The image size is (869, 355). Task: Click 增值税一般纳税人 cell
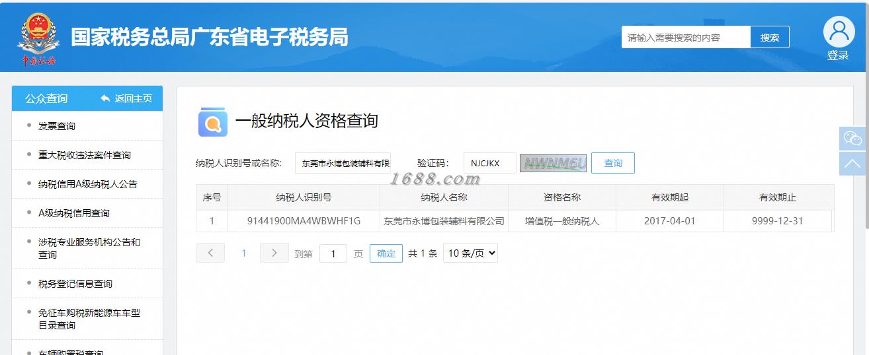562,221
